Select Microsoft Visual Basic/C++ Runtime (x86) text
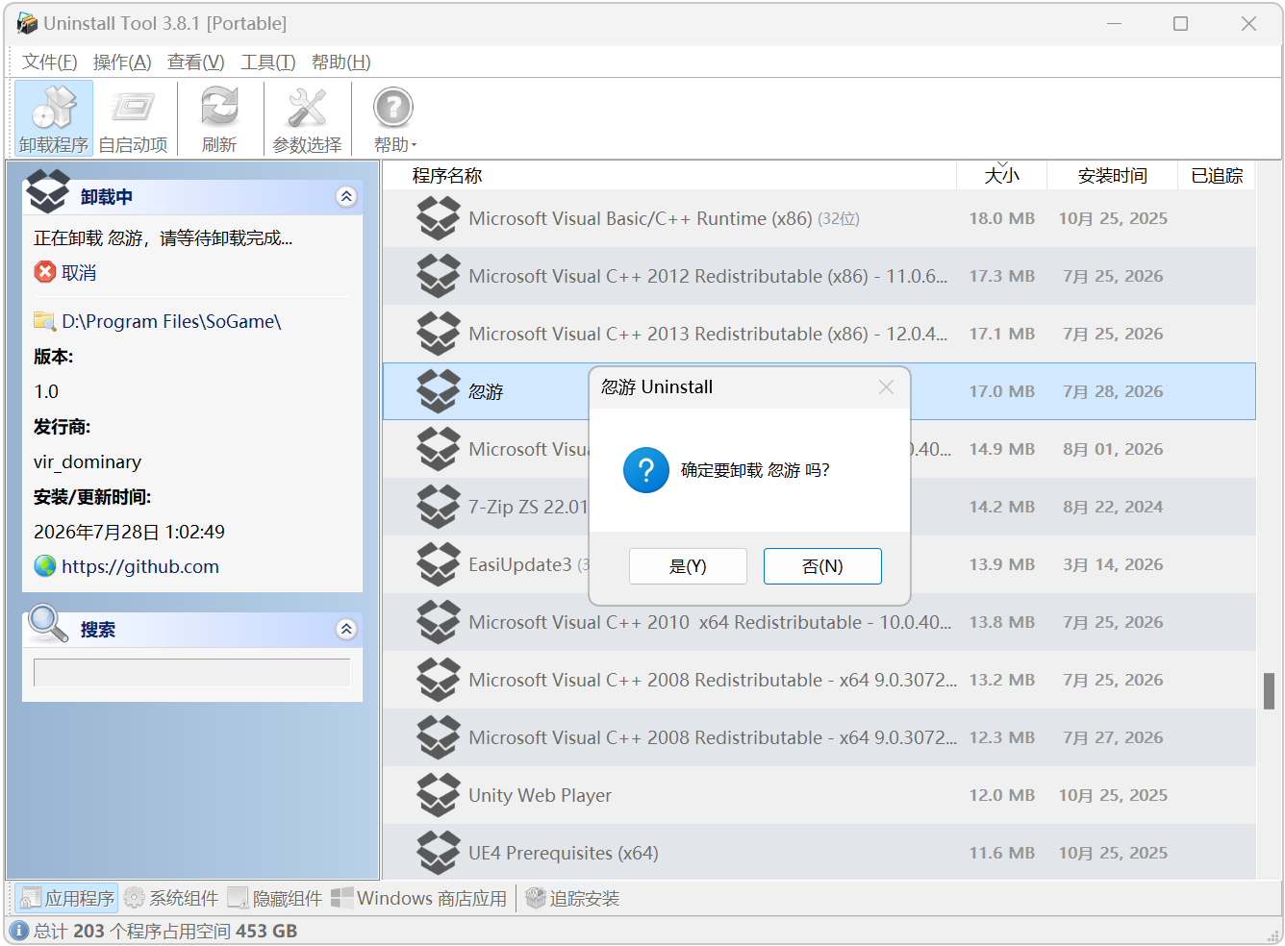This screenshot has height=946, width=1285. [x=641, y=218]
